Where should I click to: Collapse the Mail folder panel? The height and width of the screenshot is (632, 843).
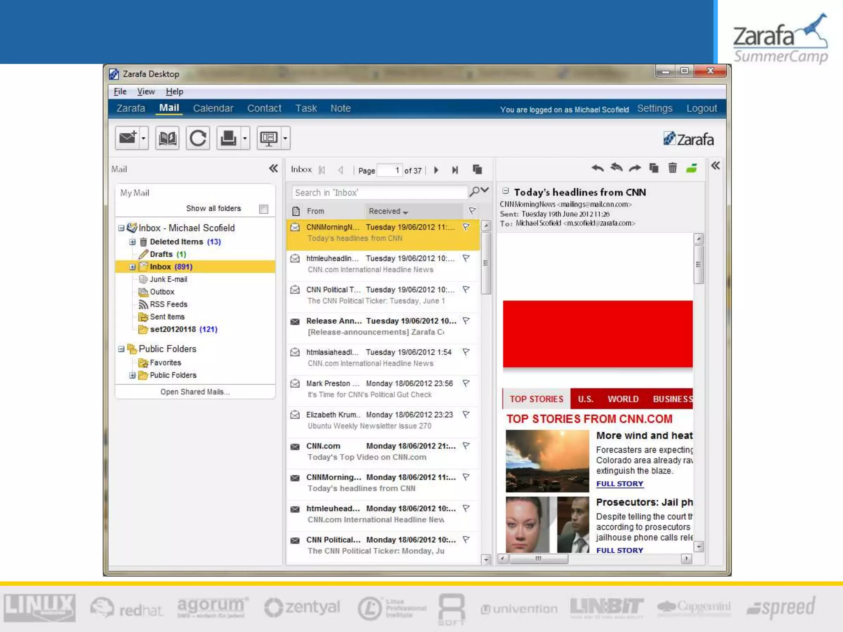pos(273,168)
